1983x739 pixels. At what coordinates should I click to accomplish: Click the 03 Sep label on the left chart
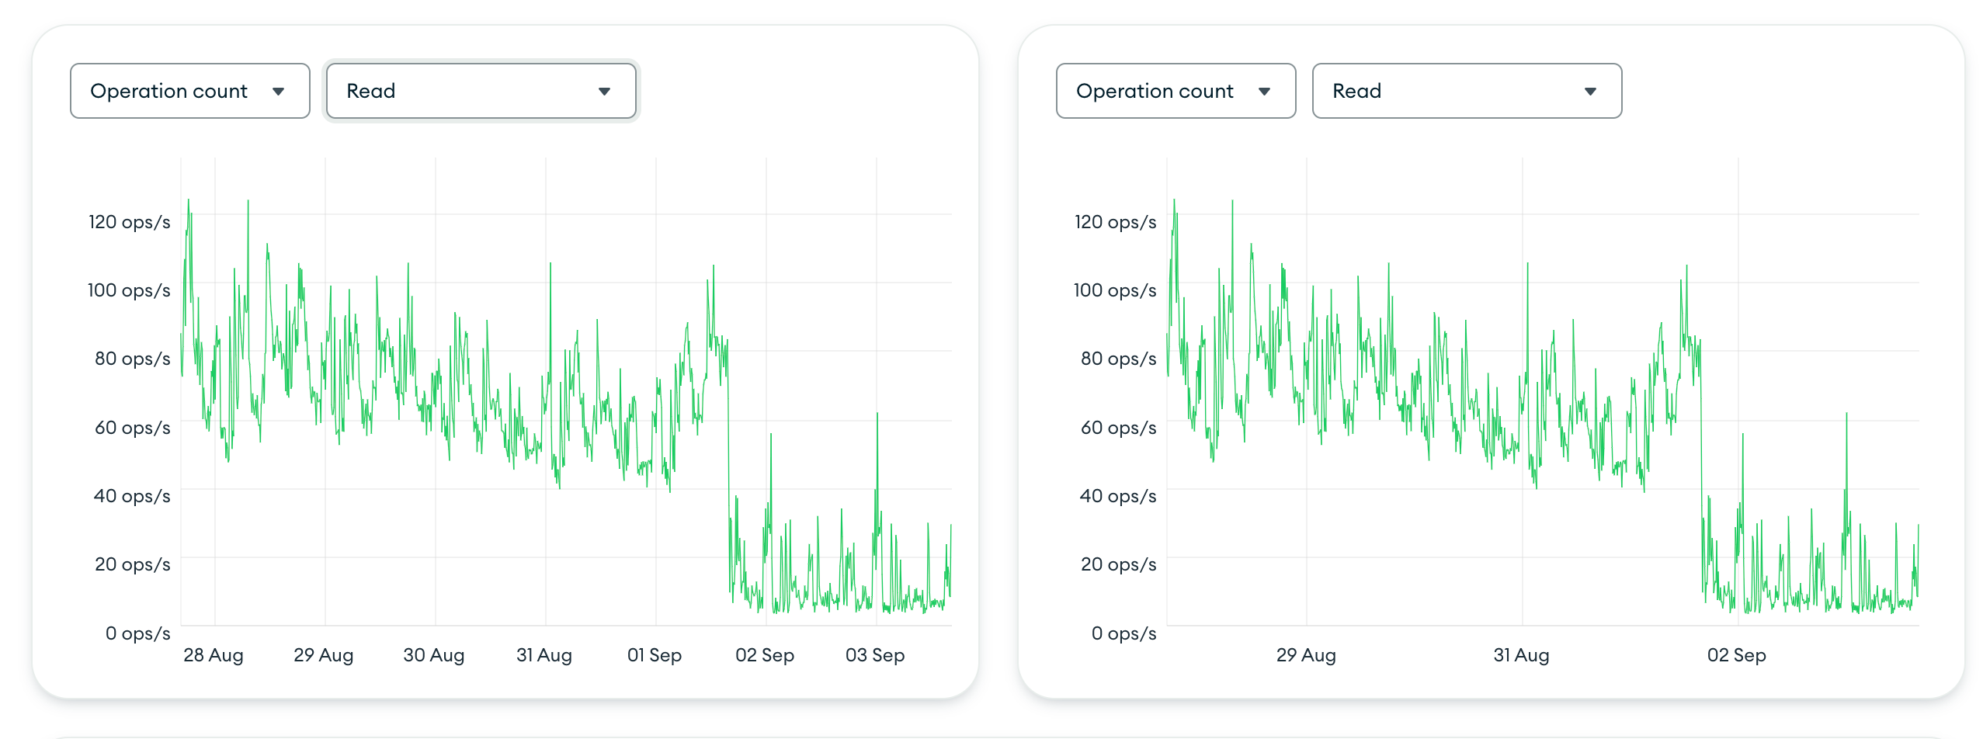click(875, 655)
